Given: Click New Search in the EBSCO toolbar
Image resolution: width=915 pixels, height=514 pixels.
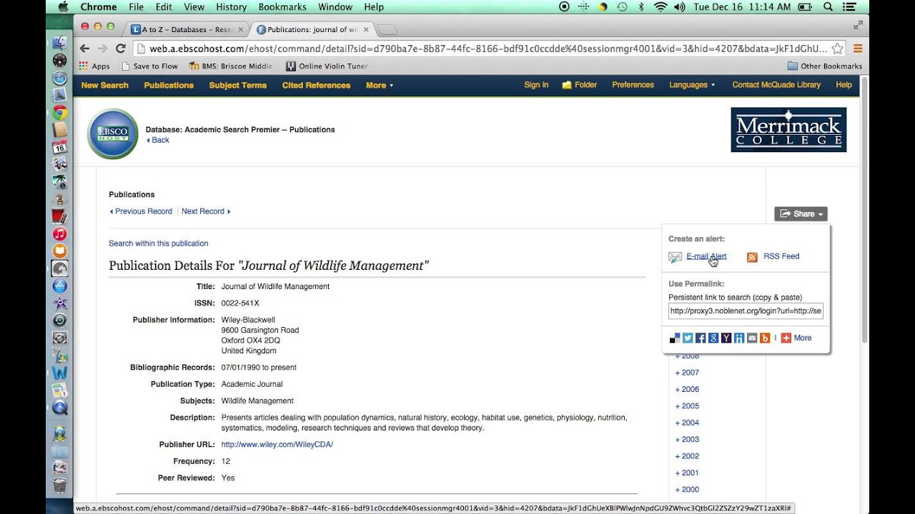Looking at the screenshot, I should [104, 85].
